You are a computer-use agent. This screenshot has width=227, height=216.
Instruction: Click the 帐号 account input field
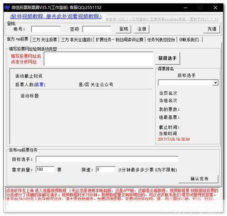pyautogui.click(x=46, y=29)
